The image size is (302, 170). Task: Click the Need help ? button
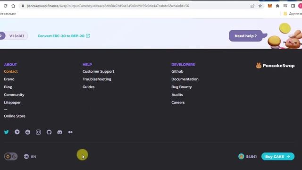pyautogui.click(x=245, y=36)
